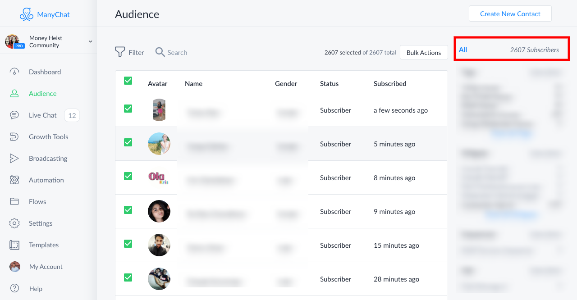Open the Ola Kris avatar thumbnail
This screenshot has width=577, height=300.
tap(159, 177)
